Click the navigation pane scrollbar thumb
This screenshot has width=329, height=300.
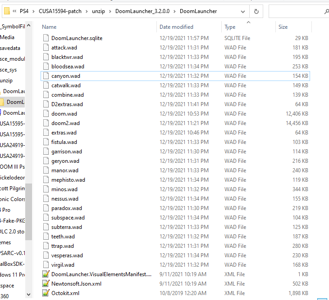click(28, 211)
